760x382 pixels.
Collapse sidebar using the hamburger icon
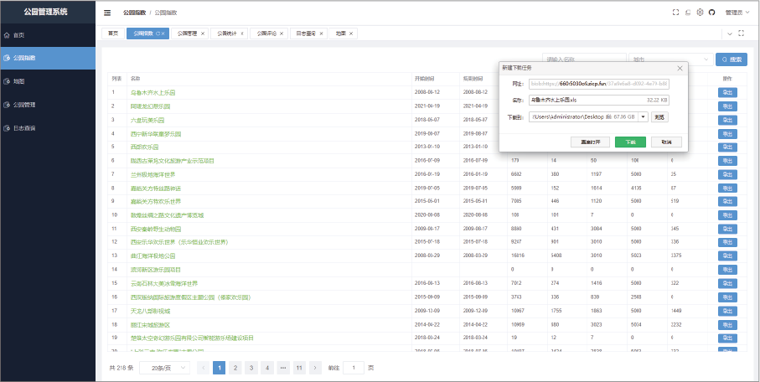pyautogui.click(x=107, y=13)
